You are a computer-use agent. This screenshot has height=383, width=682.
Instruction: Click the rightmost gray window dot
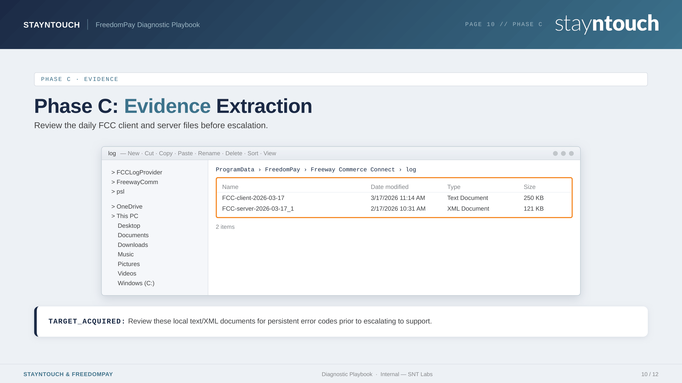[x=571, y=153]
